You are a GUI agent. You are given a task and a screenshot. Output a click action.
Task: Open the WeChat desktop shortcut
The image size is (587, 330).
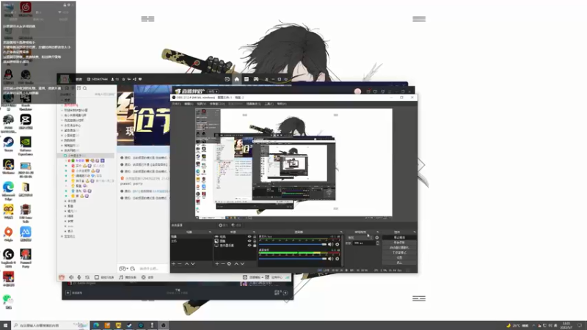click(8, 301)
